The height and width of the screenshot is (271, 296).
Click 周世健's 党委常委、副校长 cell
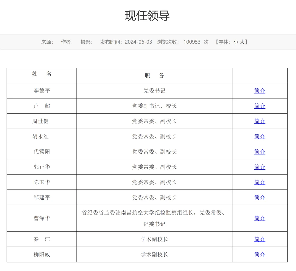154,121
